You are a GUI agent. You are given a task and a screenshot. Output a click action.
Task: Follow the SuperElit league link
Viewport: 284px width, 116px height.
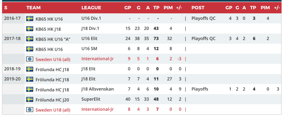pyautogui.click(x=90, y=99)
